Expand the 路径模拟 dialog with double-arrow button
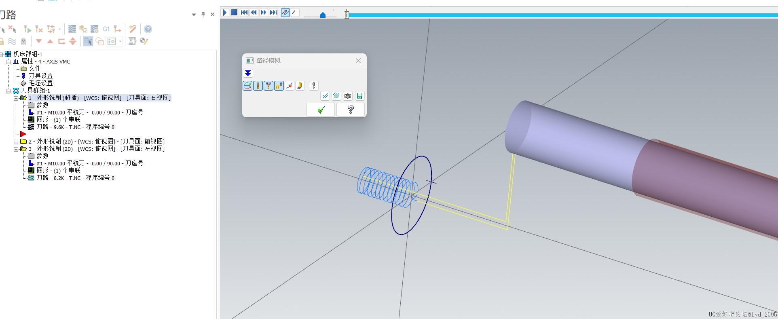 coord(248,73)
